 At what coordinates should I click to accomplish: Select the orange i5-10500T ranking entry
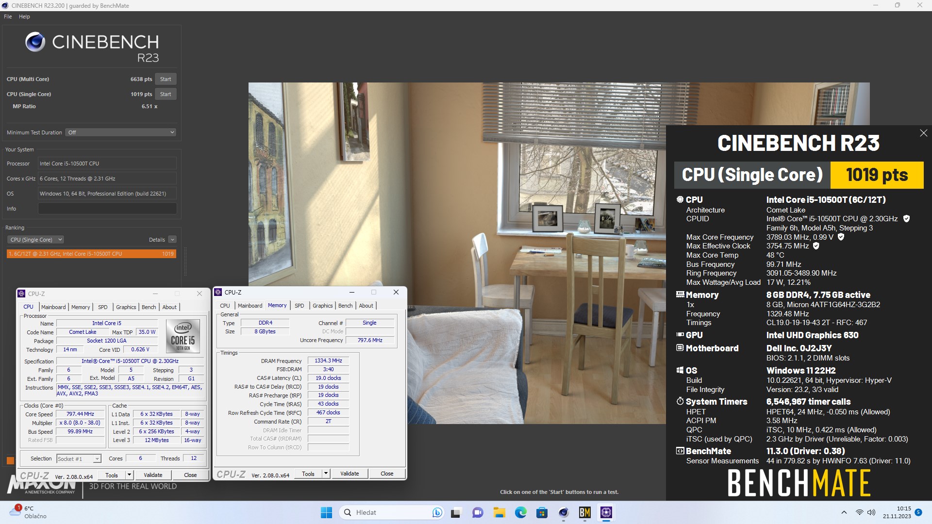coord(91,254)
